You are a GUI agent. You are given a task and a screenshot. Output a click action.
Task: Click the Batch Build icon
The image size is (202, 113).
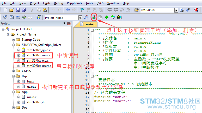(x=24, y=17)
